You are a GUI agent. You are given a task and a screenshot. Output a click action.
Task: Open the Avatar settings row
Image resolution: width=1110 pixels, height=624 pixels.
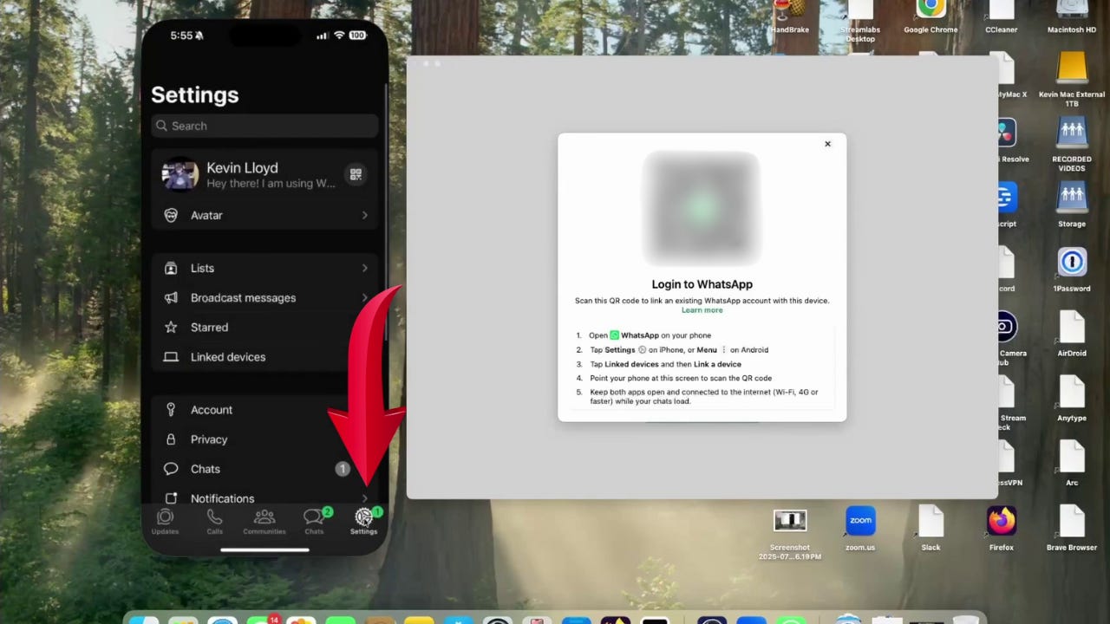265,215
